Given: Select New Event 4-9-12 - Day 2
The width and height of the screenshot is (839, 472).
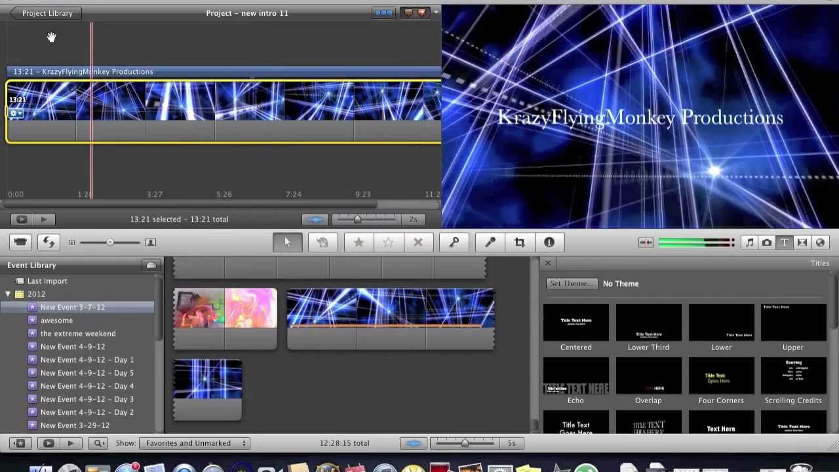Looking at the screenshot, I should coord(87,412).
